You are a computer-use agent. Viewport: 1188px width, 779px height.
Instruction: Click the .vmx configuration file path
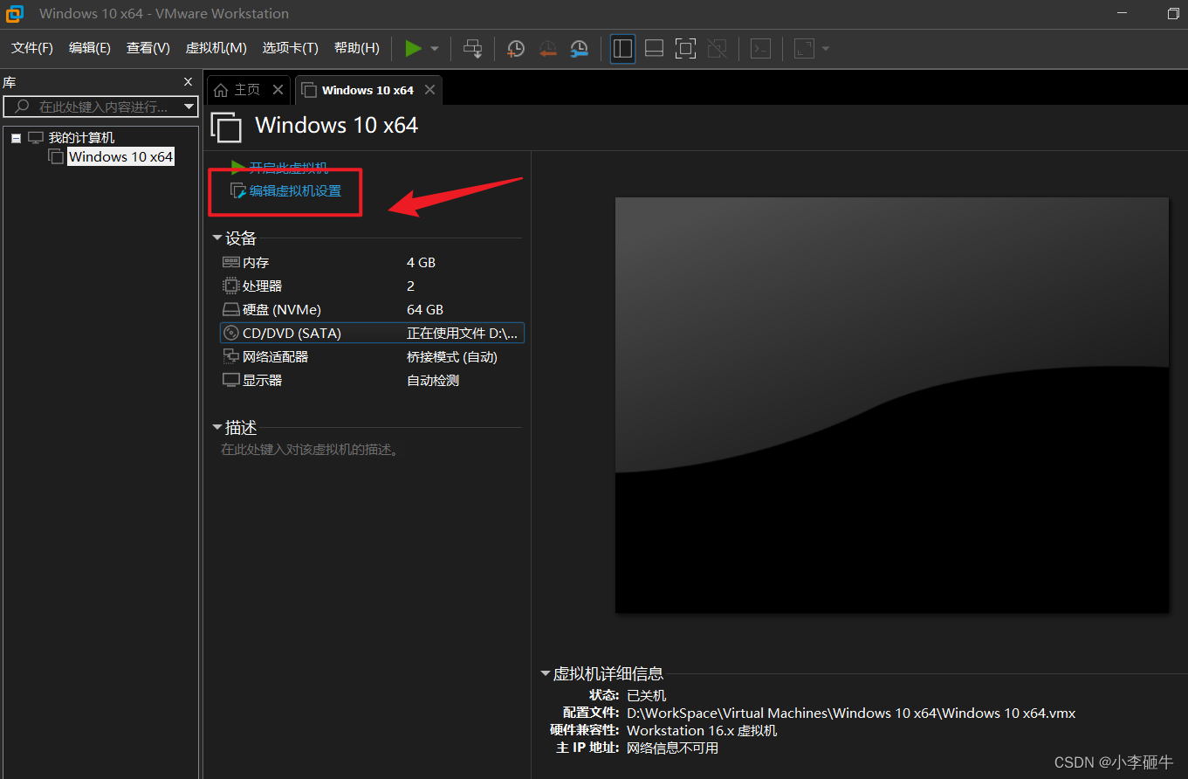coord(851,713)
